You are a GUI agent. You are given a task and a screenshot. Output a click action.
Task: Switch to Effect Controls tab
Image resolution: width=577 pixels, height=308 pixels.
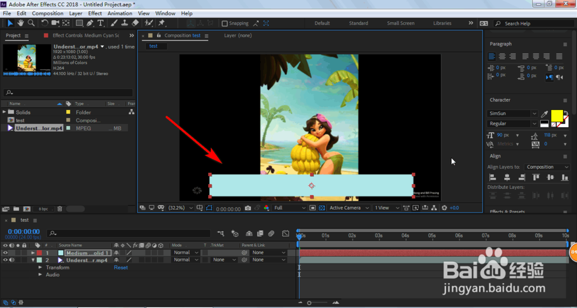pos(86,36)
